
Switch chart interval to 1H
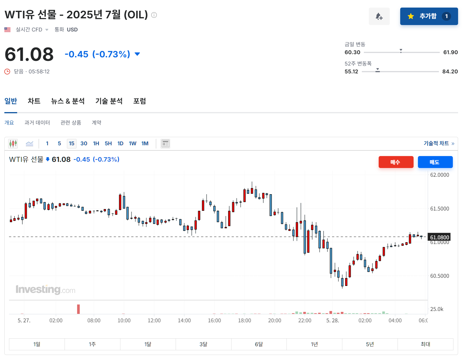pos(96,143)
